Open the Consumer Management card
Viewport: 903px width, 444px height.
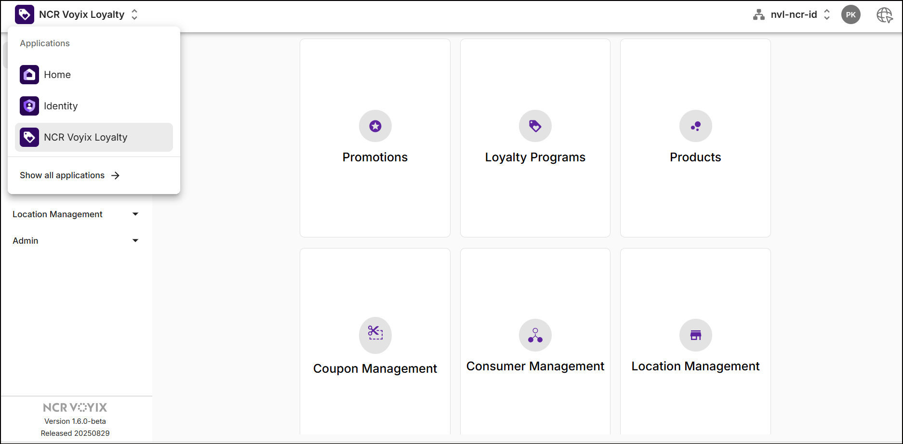[535, 366]
